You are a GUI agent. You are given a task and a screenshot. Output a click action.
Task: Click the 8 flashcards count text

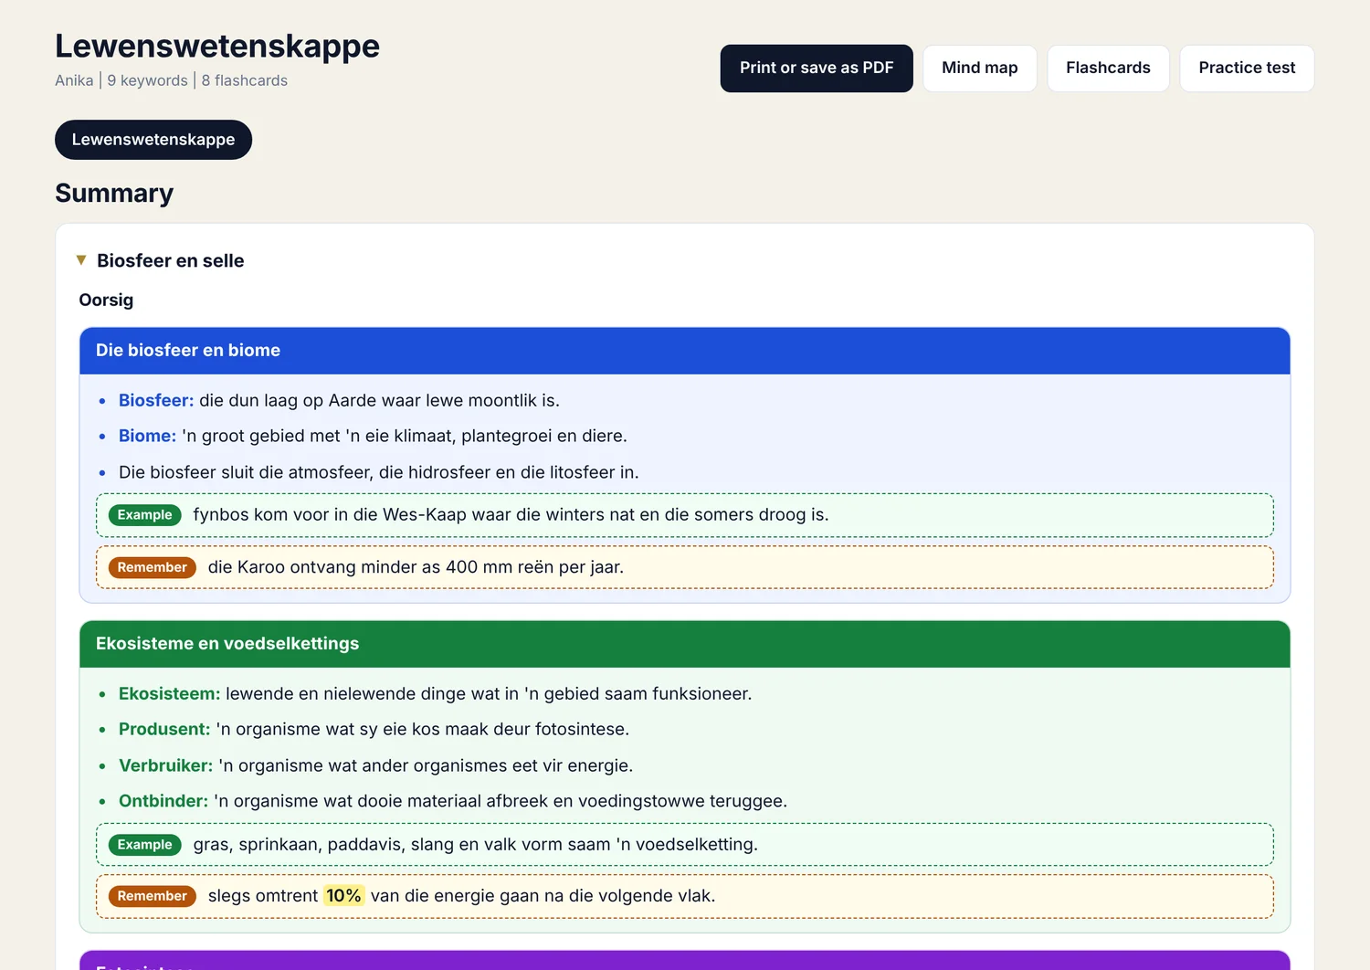[x=245, y=80]
